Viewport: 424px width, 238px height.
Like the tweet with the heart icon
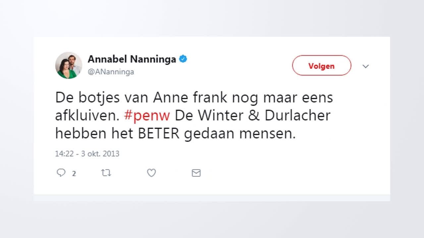pos(151,173)
